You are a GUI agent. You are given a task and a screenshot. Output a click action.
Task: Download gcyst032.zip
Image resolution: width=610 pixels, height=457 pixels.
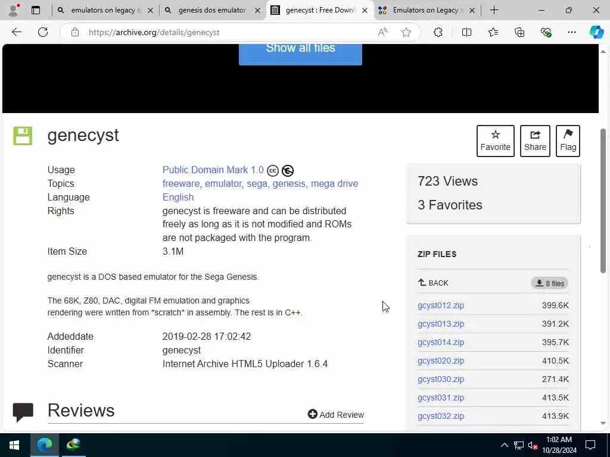[x=441, y=416]
